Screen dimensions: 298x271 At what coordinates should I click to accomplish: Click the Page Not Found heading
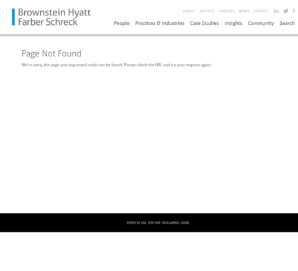click(52, 53)
